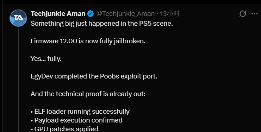Click the 13小时 post timestamp
261x132 pixels.
(x=170, y=14)
